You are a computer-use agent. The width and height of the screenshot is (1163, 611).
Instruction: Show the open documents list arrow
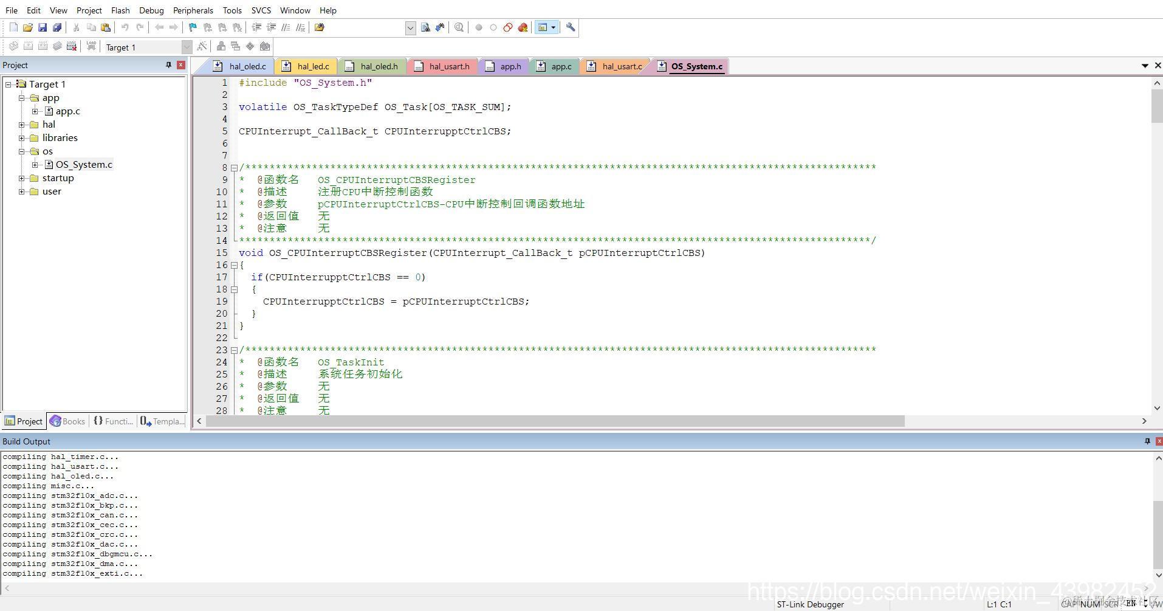click(1145, 66)
